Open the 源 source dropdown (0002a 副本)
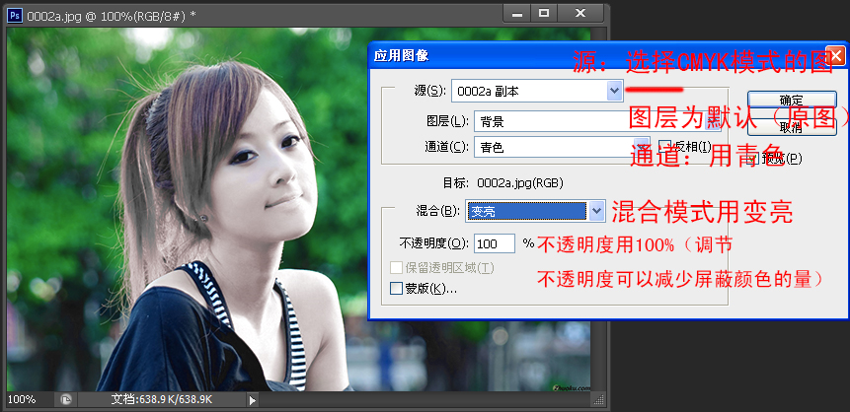 537,91
